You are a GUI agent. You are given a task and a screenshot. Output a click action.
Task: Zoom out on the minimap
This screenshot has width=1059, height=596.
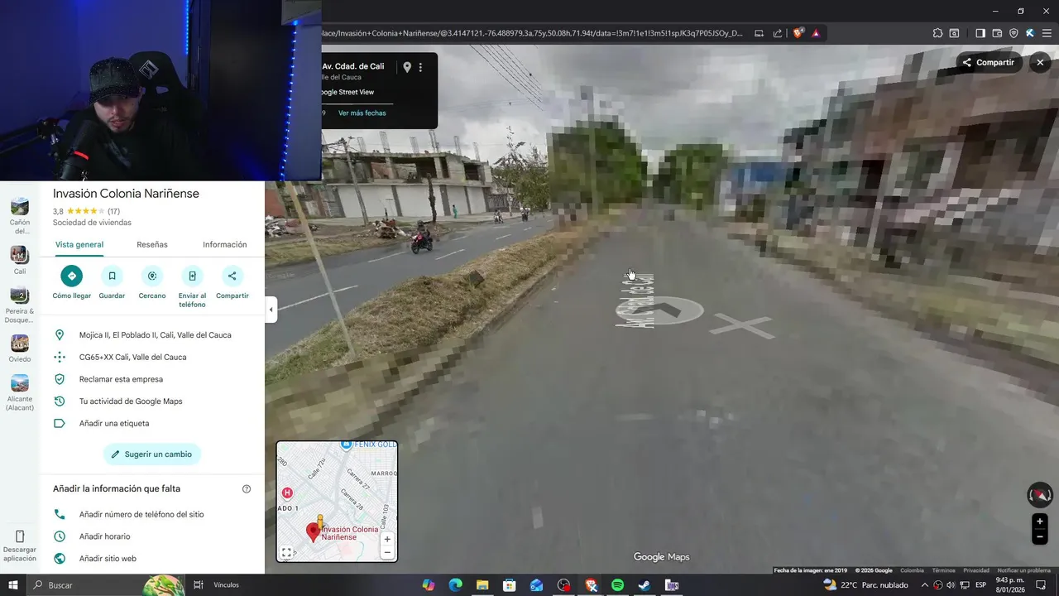[x=387, y=552]
